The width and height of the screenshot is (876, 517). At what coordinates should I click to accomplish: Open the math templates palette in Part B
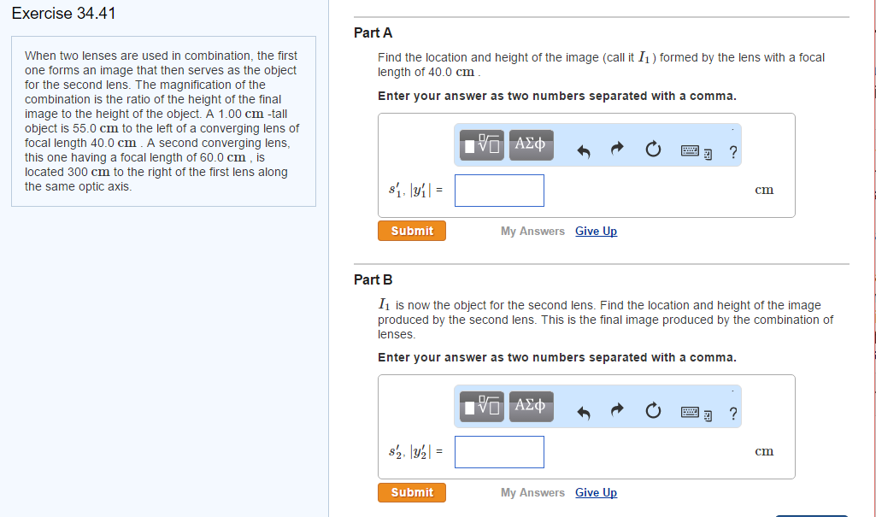tap(480, 406)
